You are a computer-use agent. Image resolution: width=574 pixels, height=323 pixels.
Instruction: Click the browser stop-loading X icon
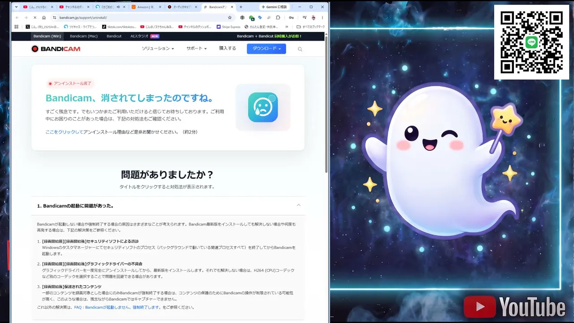point(35,17)
